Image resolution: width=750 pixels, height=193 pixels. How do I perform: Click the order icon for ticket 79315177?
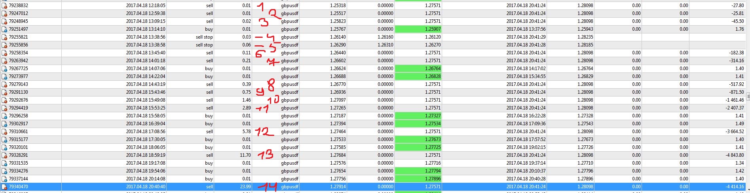pyautogui.click(x=4, y=139)
